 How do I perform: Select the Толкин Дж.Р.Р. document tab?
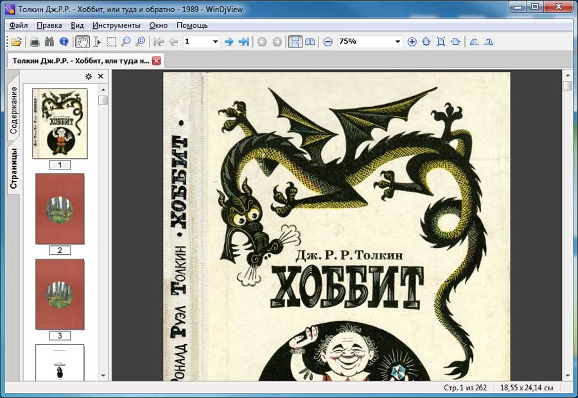coord(81,61)
